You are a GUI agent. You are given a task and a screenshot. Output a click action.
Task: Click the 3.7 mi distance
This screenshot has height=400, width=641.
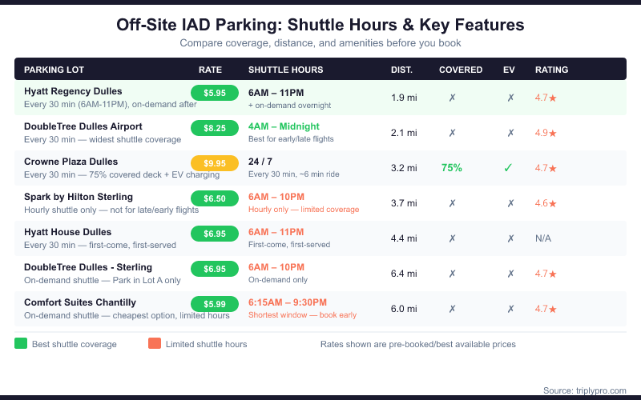pyautogui.click(x=404, y=203)
